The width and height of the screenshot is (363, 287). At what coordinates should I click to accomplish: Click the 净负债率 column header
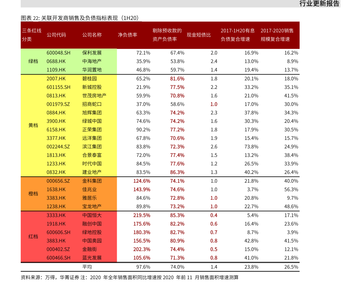pos(127,35)
